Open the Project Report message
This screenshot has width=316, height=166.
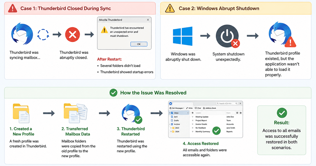pyautogui.click(x=201, y=120)
